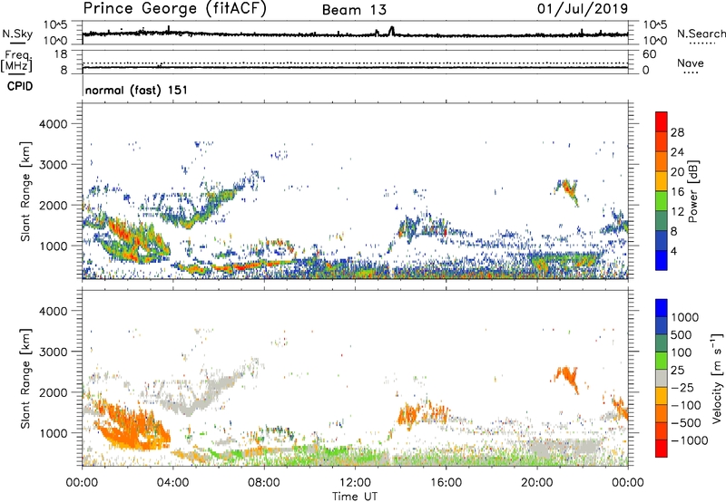Click the 'CPID' row label
This screenshot has height=502, width=726.
click(x=20, y=86)
